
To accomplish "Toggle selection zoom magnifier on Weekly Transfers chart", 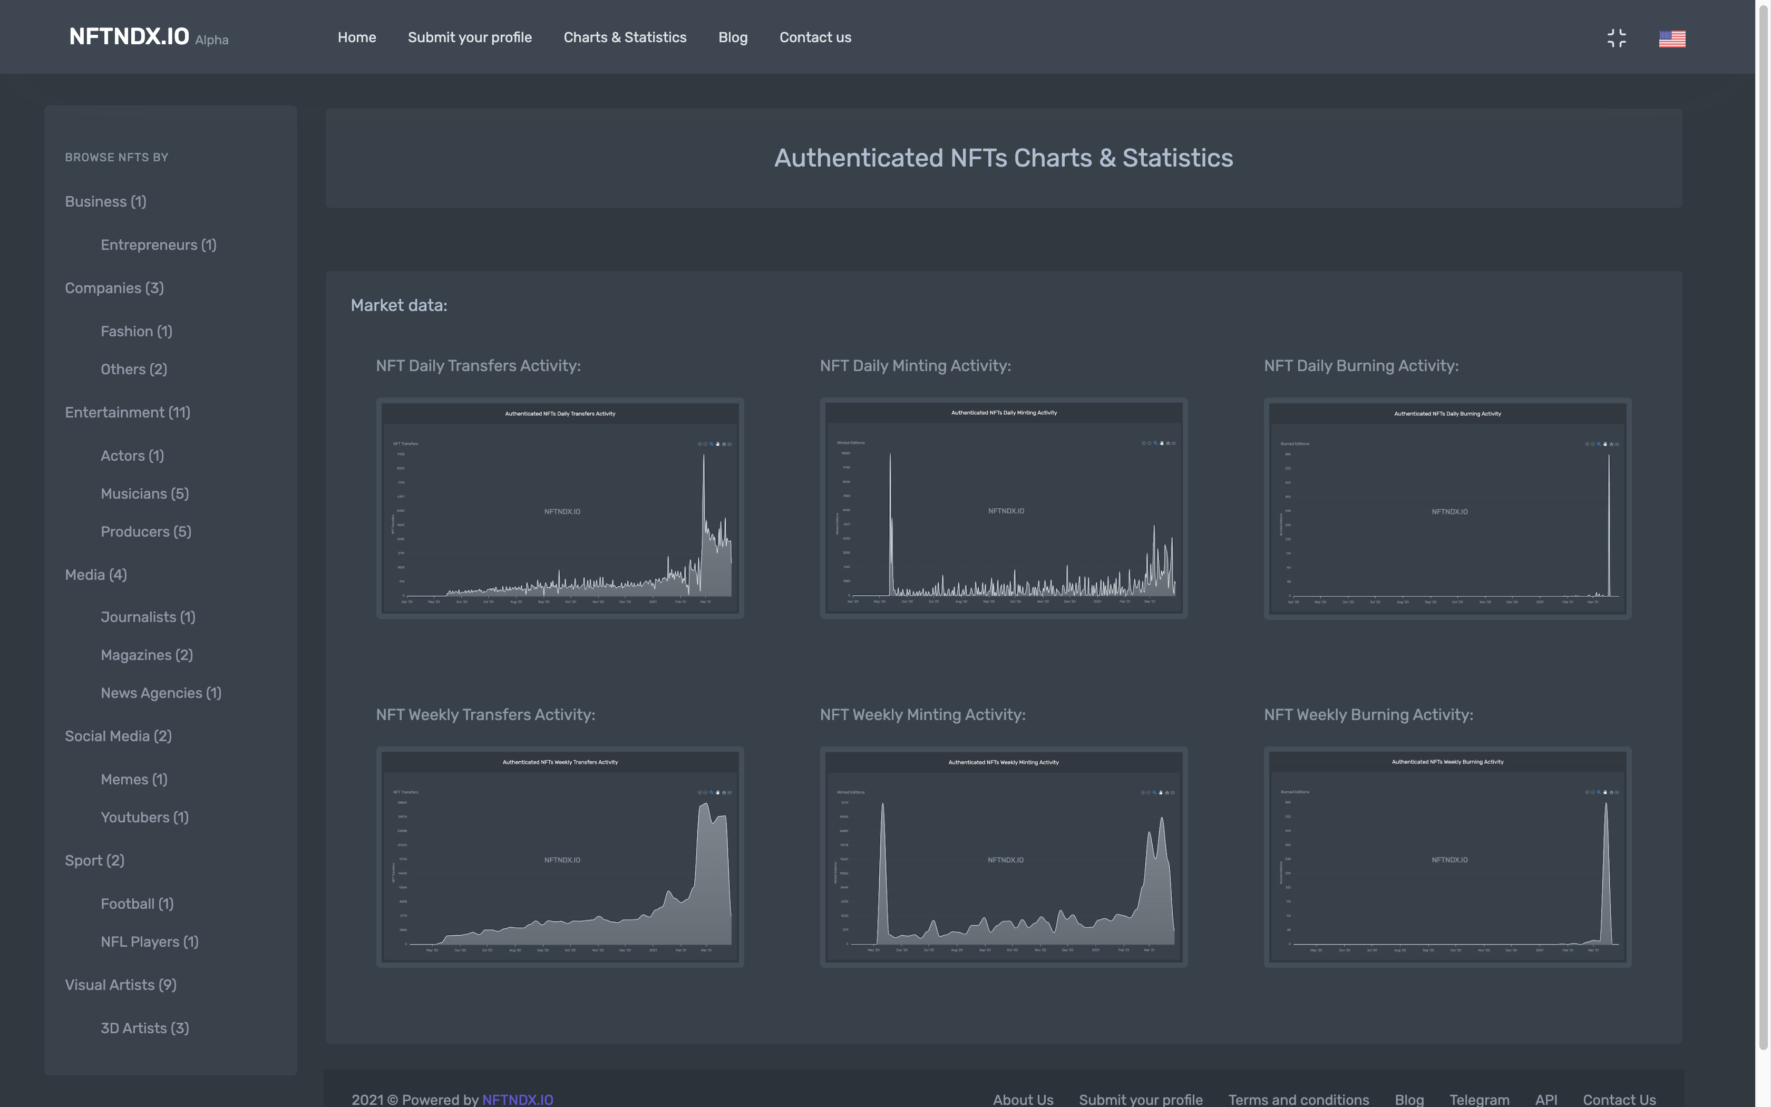I will coord(712,792).
